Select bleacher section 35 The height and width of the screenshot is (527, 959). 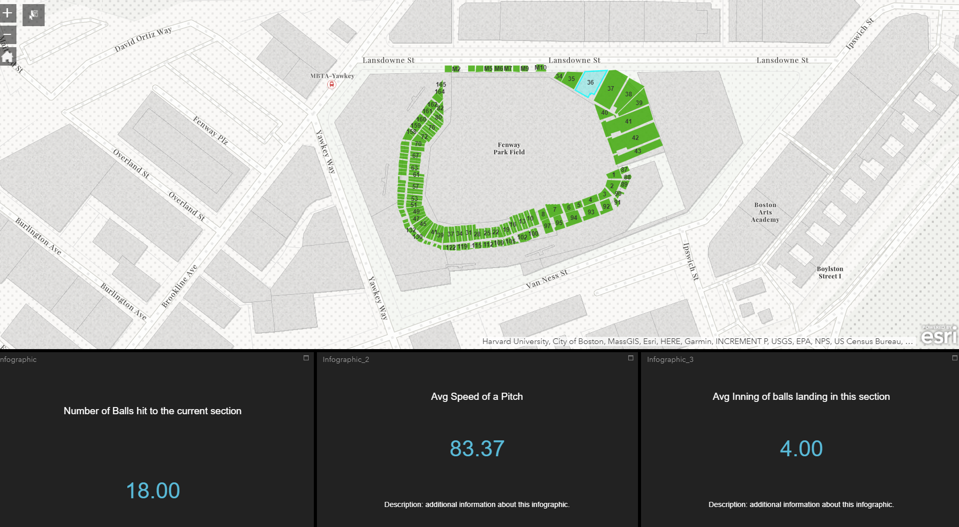tap(571, 79)
